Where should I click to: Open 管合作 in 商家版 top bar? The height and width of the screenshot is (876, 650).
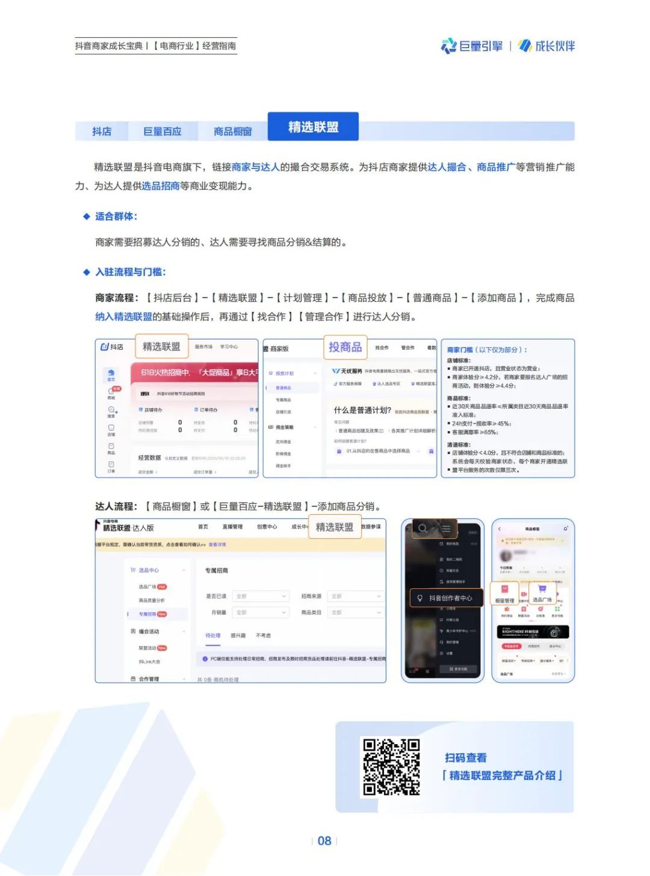407,347
